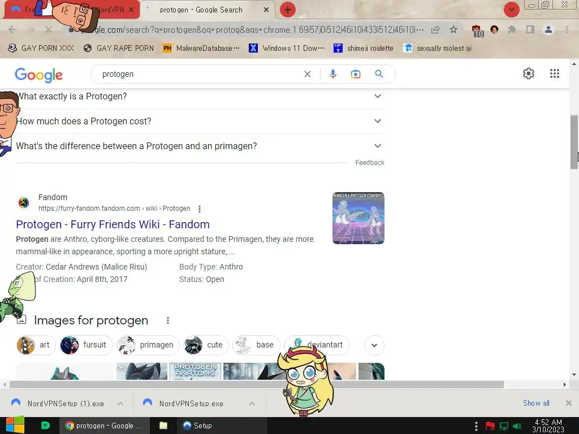Filter images by the base chip

(x=256, y=345)
